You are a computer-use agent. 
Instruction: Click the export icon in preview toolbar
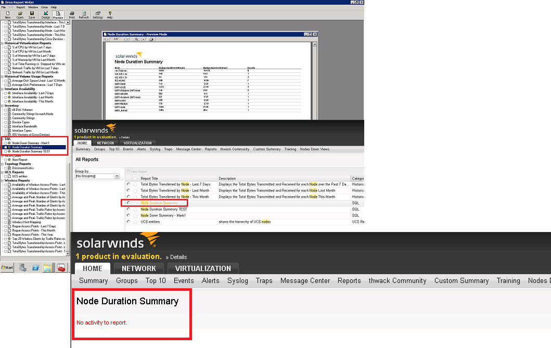[151, 40]
